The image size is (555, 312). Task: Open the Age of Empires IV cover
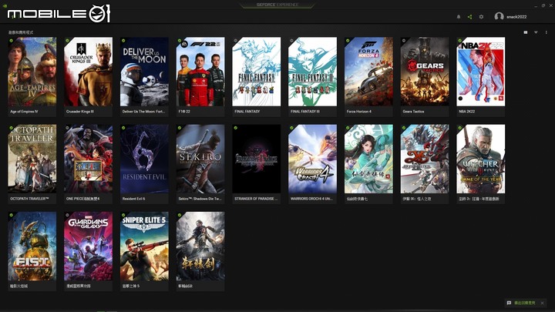[32, 72]
